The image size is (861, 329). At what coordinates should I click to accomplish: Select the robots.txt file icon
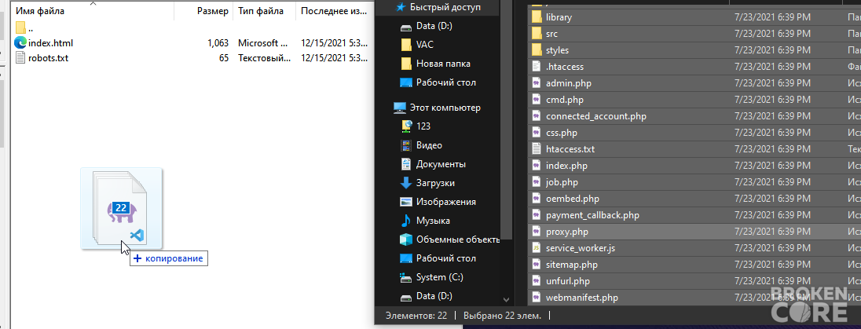tap(21, 57)
